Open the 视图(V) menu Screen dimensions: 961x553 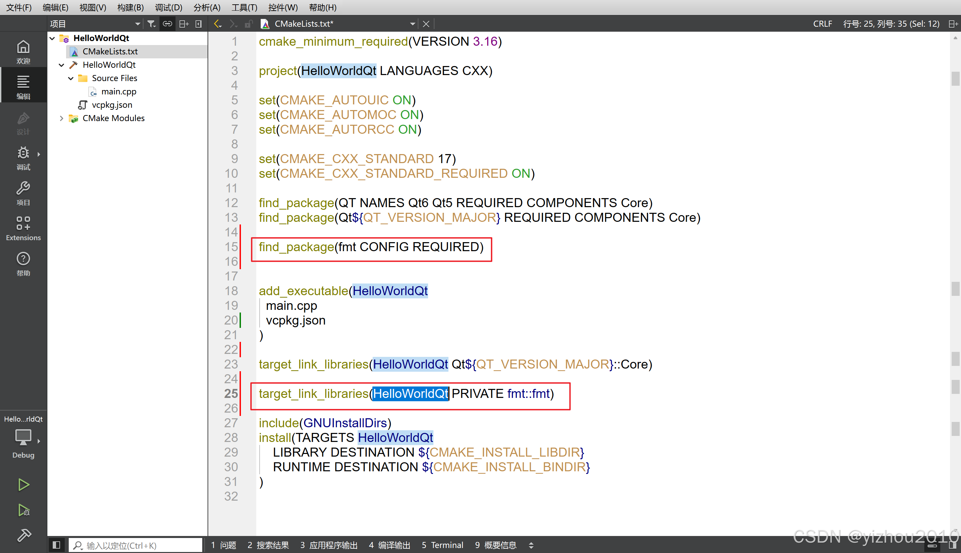pos(93,7)
